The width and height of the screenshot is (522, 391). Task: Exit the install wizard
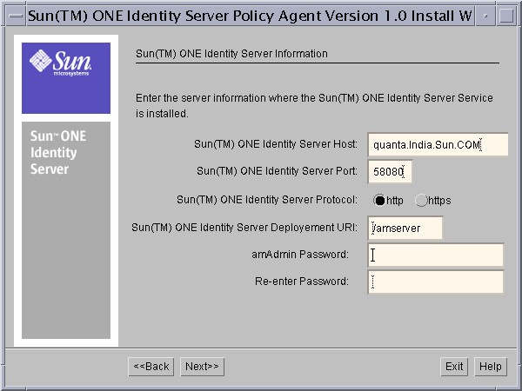pos(454,367)
